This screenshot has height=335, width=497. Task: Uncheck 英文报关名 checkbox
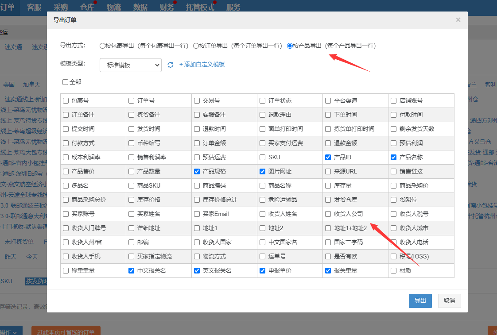pyautogui.click(x=197, y=271)
